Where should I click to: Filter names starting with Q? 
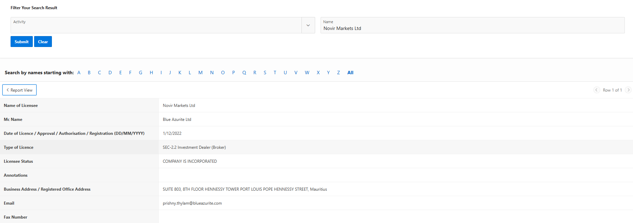[244, 73]
